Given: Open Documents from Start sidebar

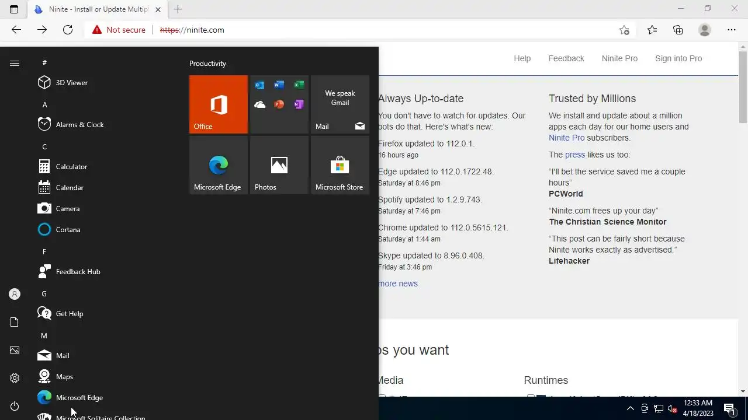Looking at the screenshot, I should coord(15,322).
